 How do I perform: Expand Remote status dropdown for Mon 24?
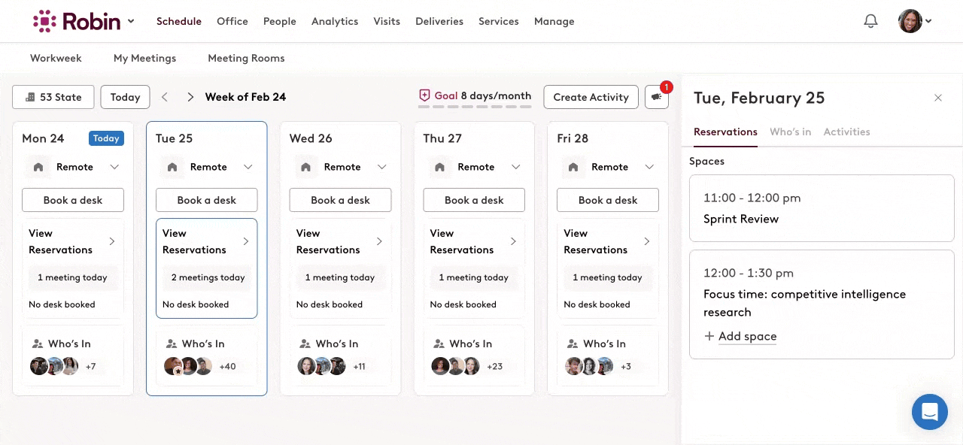pos(114,167)
